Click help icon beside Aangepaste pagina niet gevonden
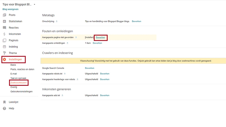This screenshot has height=127, width=226. [76, 38]
